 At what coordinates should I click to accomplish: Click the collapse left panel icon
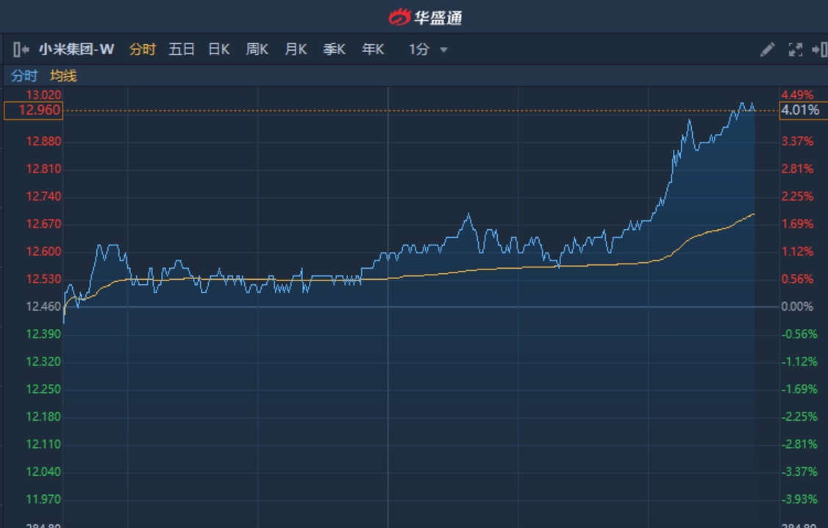21,50
